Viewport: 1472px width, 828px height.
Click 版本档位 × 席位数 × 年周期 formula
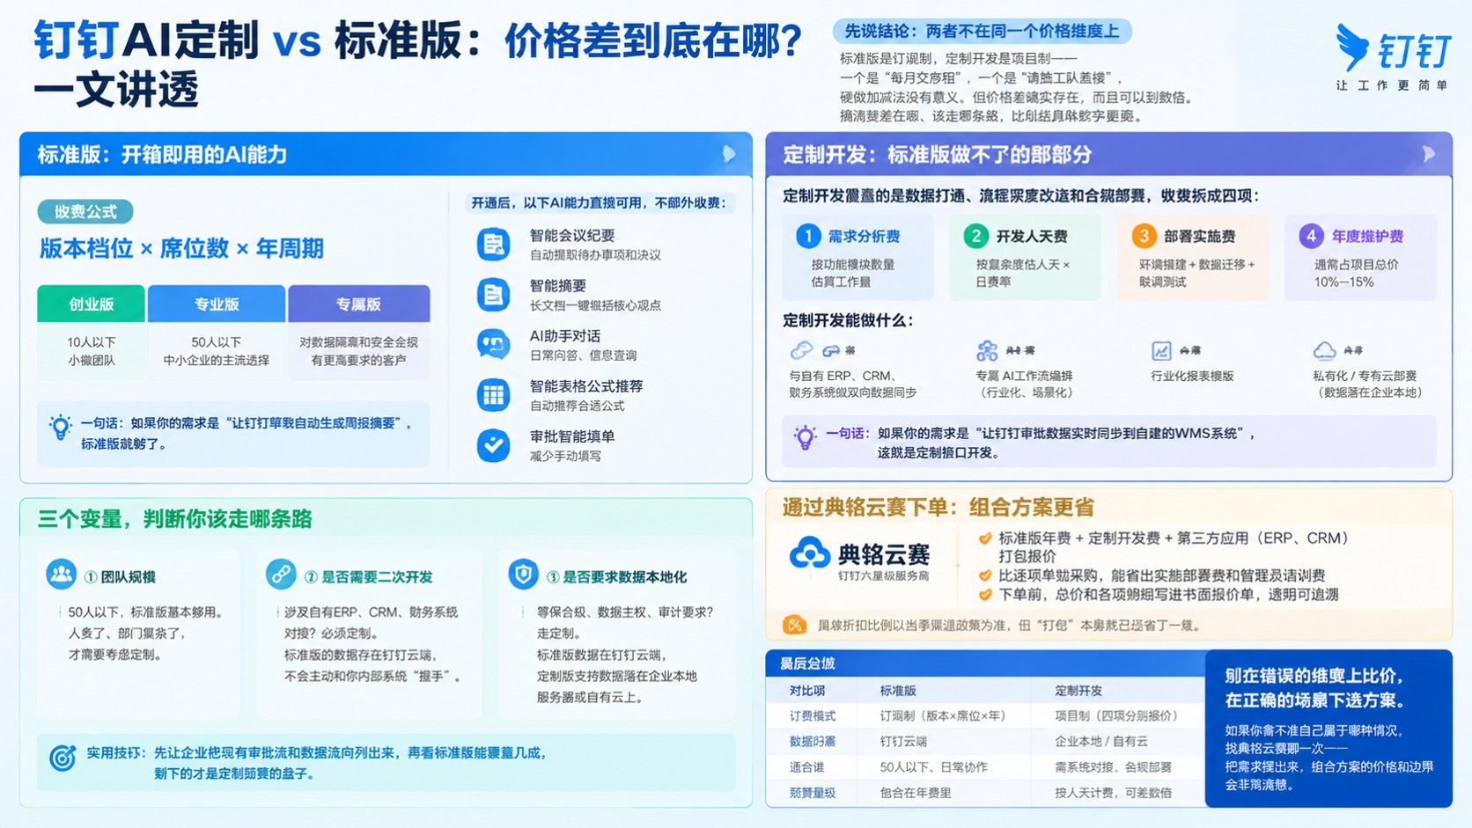(181, 248)
